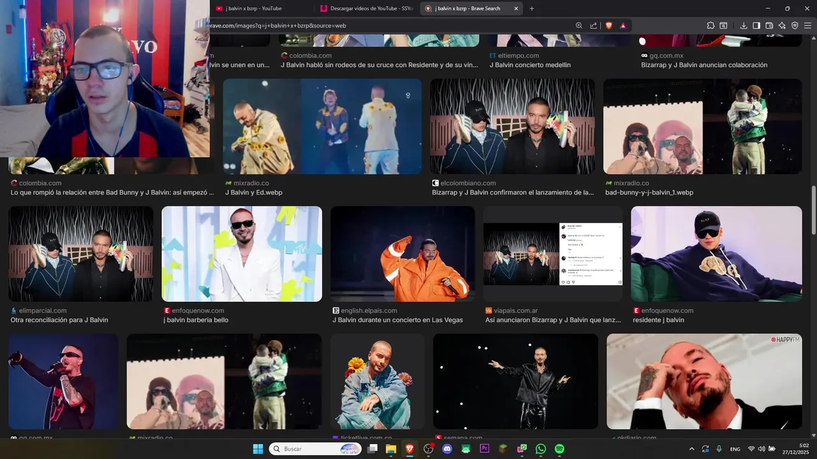The width and height of the screenshot is (817, 459).
Task: Close the Brave Search tab
Action: (516, 8)
